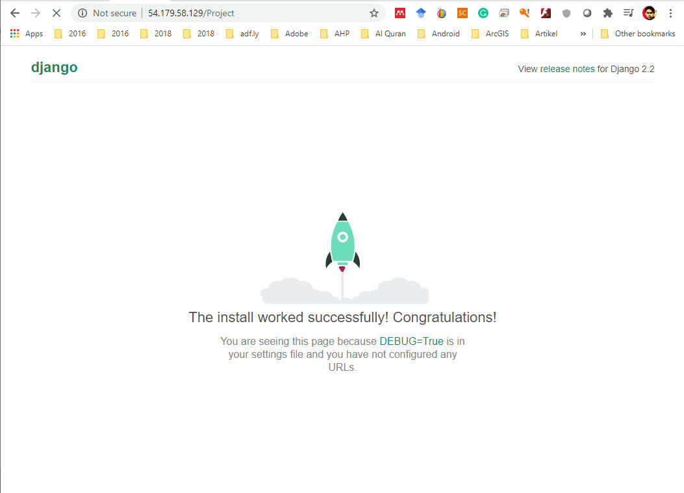
Task: Show more bookmarks with the double chevron
Action: [x=583, y=34]
